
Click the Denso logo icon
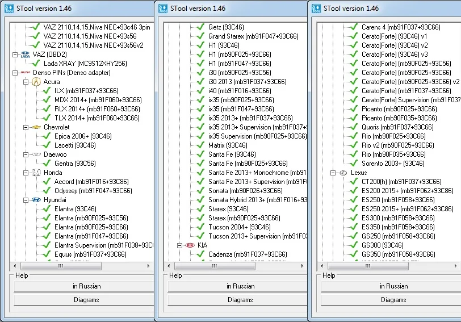point(26,73)
